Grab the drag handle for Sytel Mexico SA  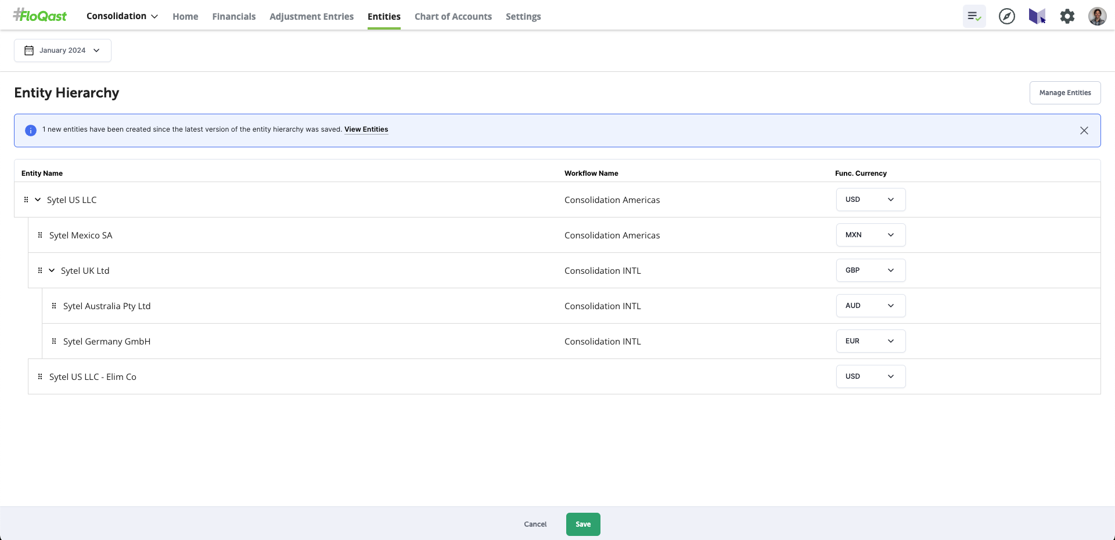pyautogui.click(x=40, y=235)
